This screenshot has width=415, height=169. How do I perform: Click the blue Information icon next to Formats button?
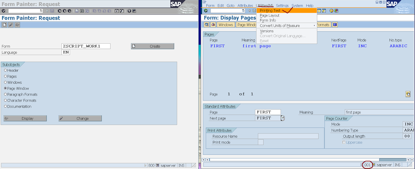335,25
